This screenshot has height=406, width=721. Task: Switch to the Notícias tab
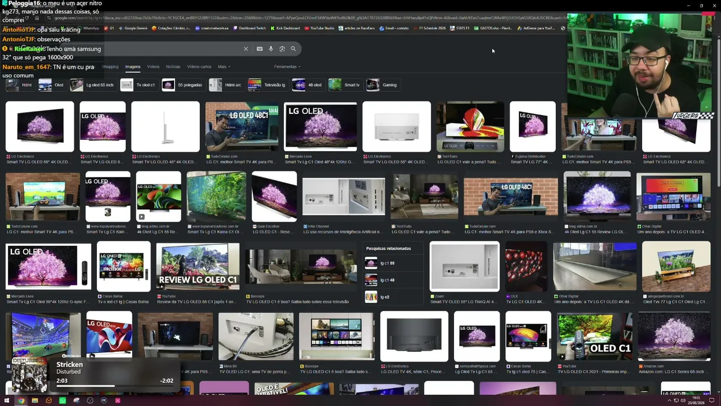pyautogui.click(x=173, y=67)
